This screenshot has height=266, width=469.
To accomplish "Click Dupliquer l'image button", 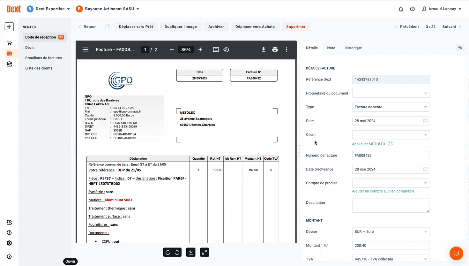I will [181, 27].
